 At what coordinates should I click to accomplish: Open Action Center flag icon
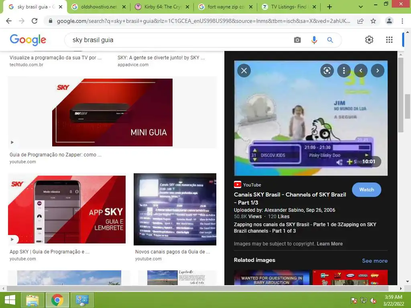pos(354,300)
